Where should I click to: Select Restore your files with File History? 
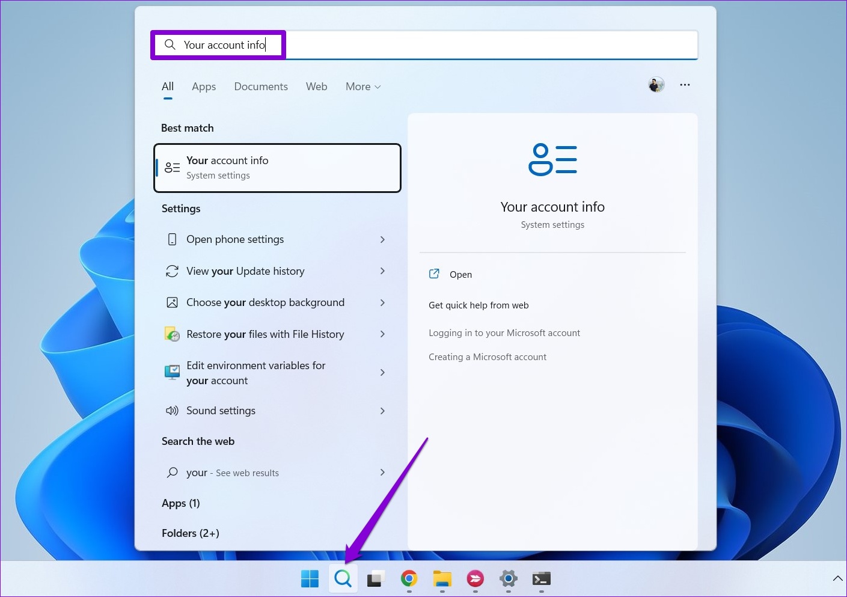277,334
